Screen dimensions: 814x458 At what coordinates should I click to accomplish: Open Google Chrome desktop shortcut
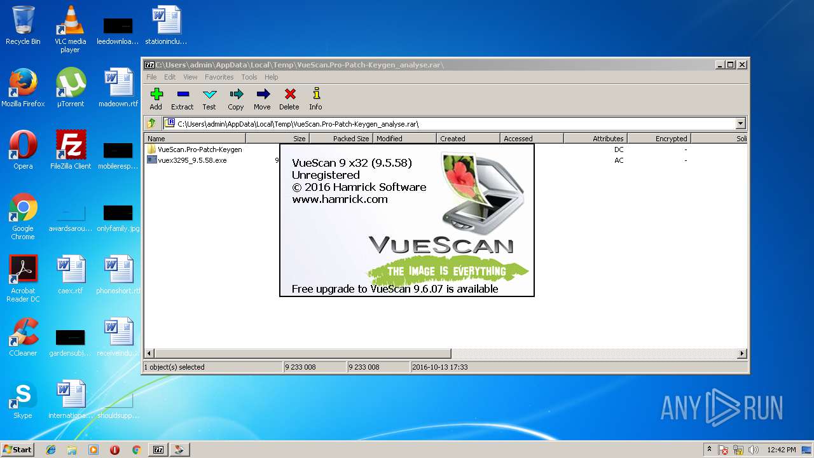coord(23,216)
